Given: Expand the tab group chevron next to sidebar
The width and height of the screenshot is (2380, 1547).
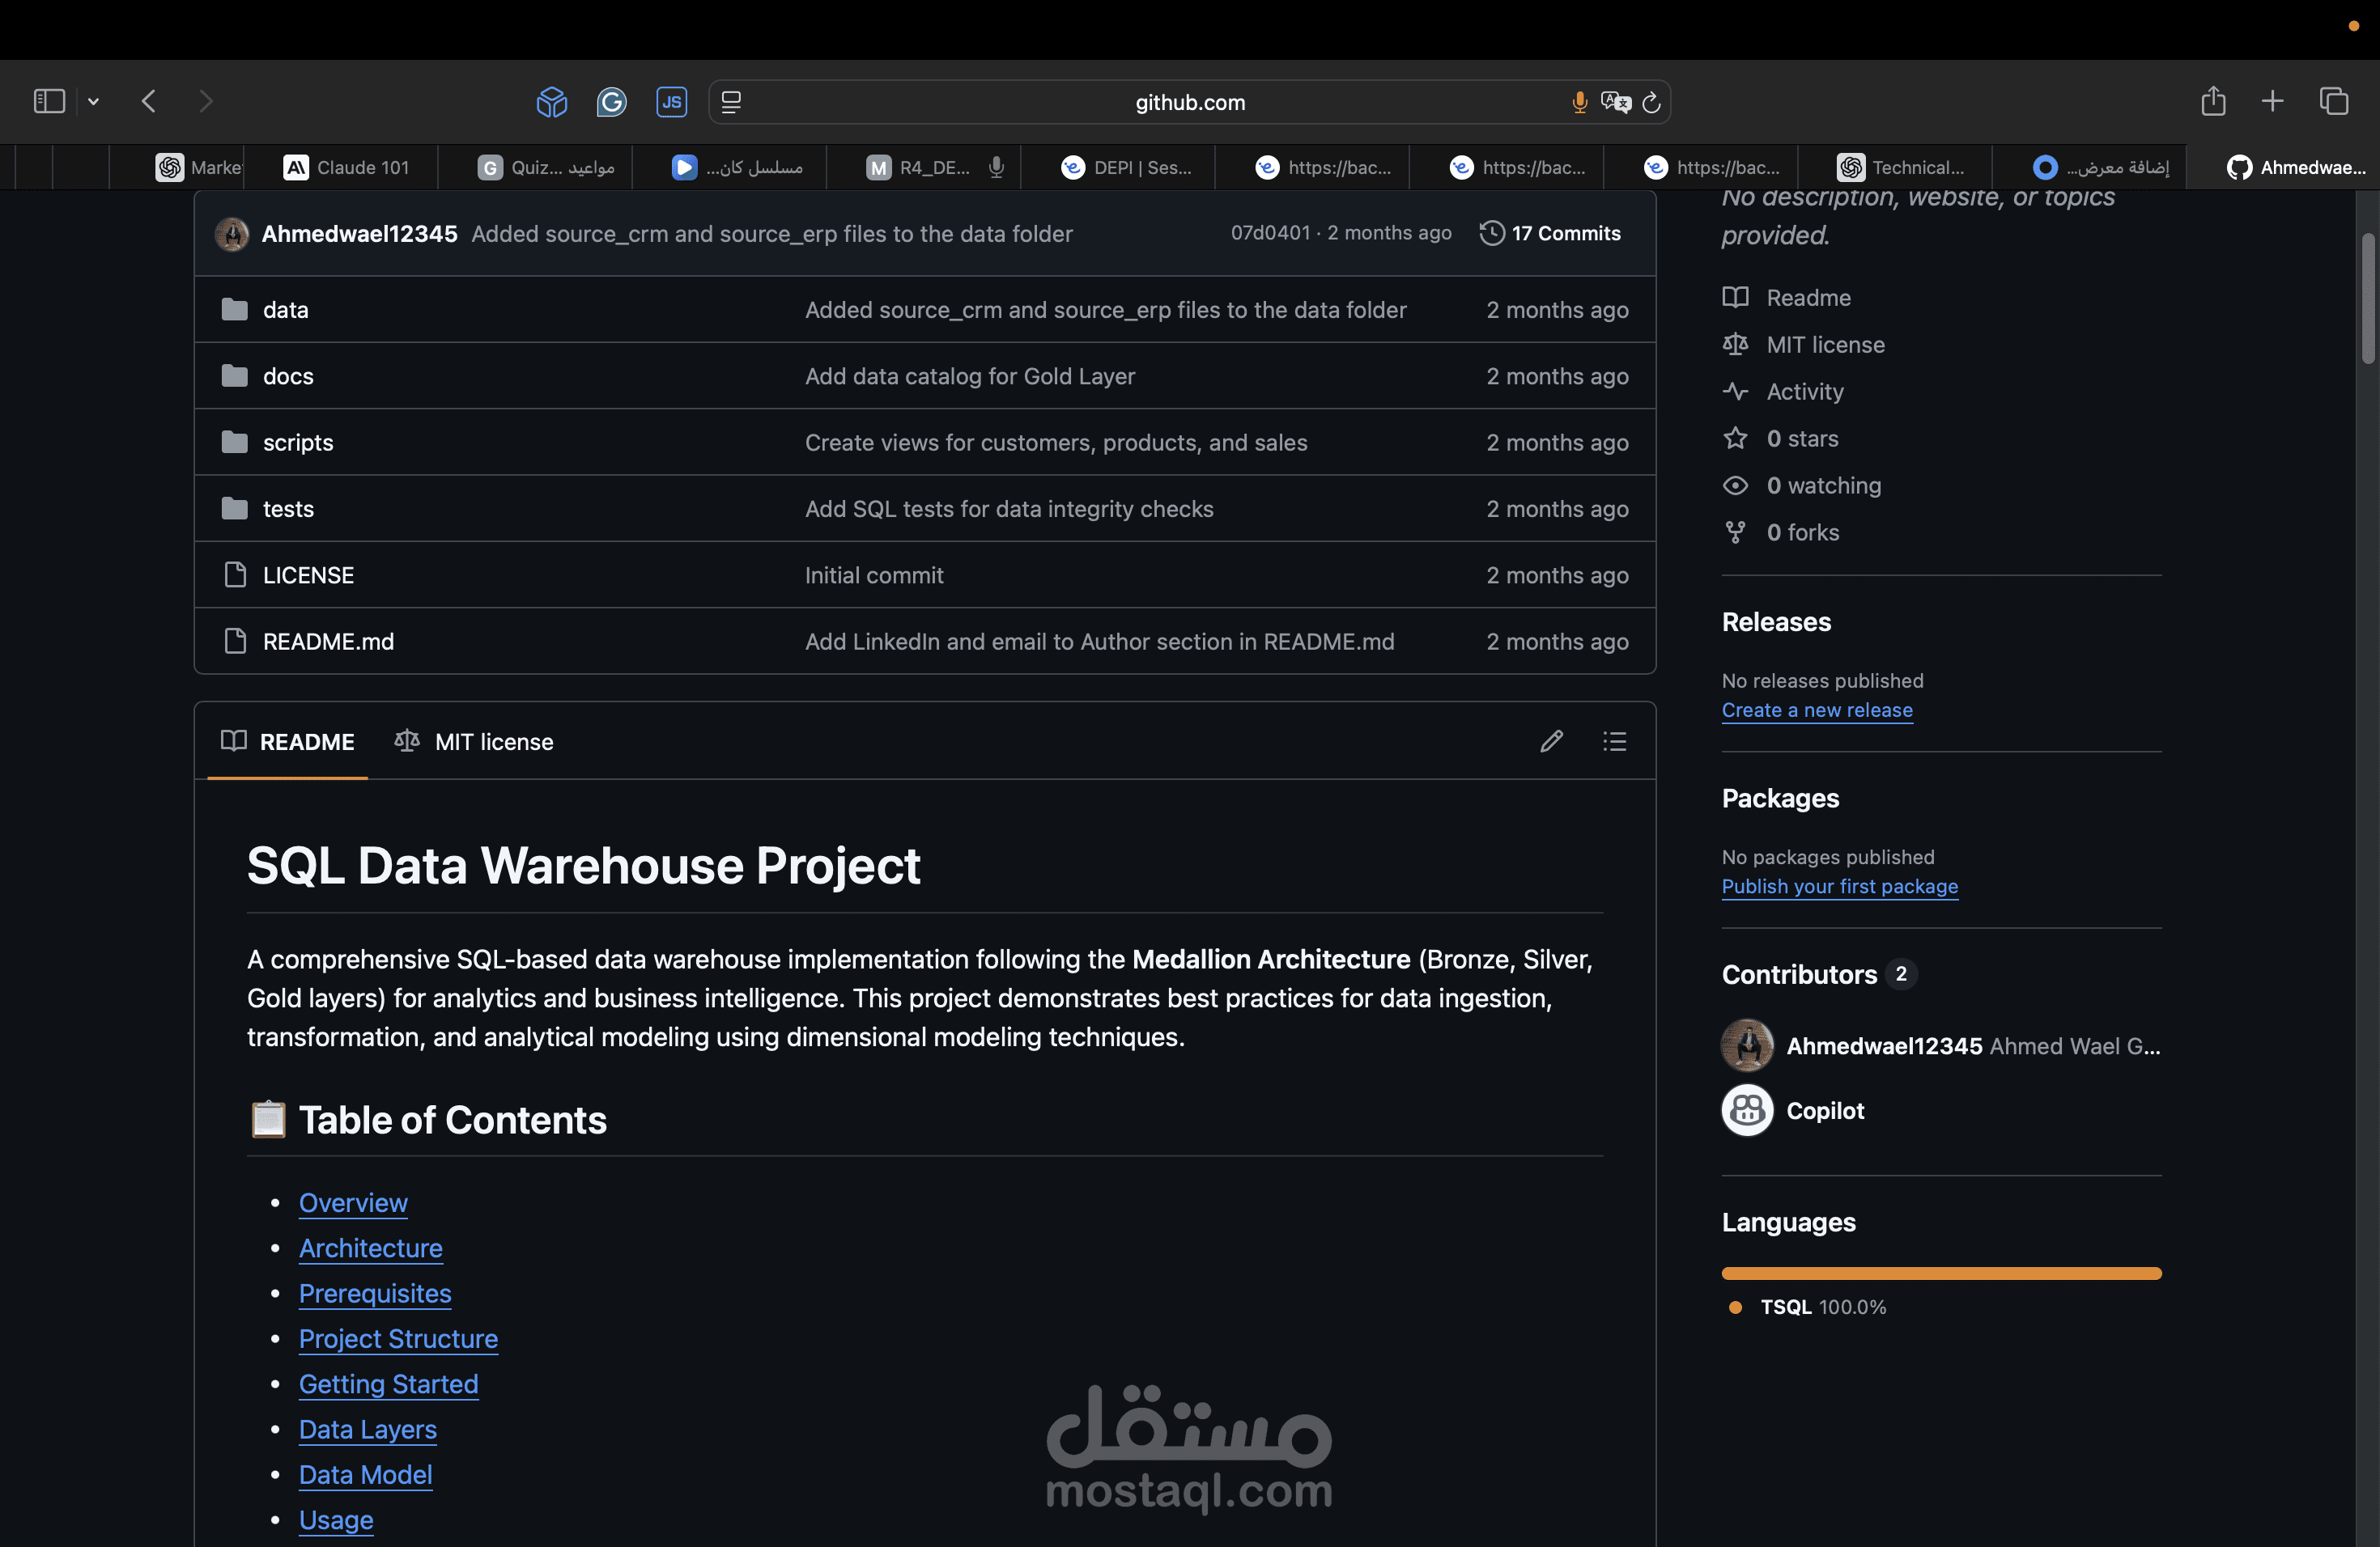Looking at the screenshot, I should (93, 101).
